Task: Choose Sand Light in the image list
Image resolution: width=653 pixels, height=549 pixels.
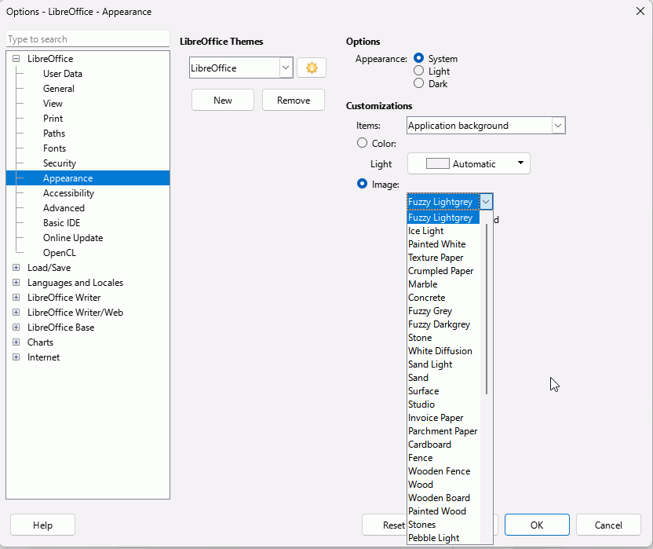Action: [x=443, y=364]
